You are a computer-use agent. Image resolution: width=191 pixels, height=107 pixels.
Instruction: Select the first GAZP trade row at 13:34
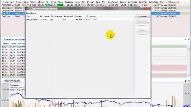pos(13,47)
